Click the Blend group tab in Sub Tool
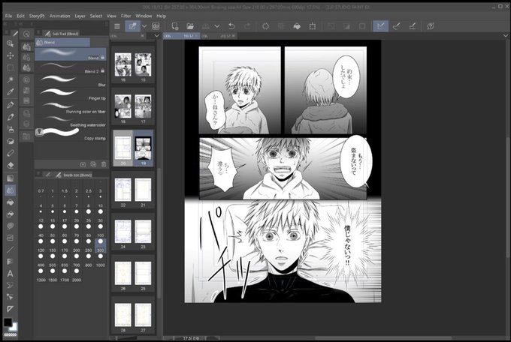The height and width of the screenshot is (342, 511). (x=62, y=42)
